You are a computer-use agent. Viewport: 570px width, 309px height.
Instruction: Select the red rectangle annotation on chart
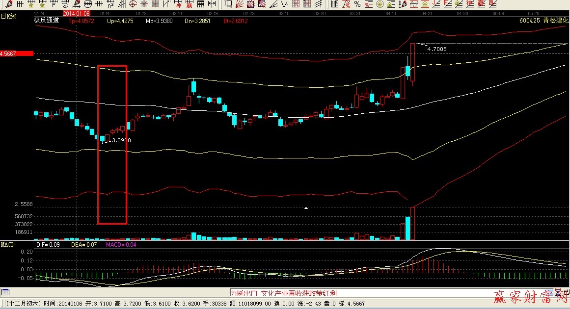tap(112, 66)
